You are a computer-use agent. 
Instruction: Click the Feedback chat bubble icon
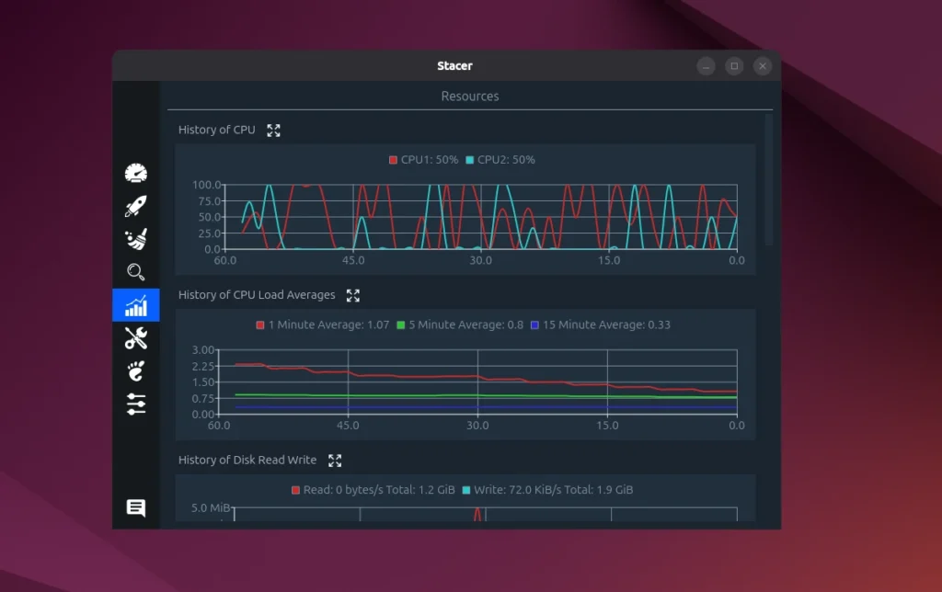136,508
